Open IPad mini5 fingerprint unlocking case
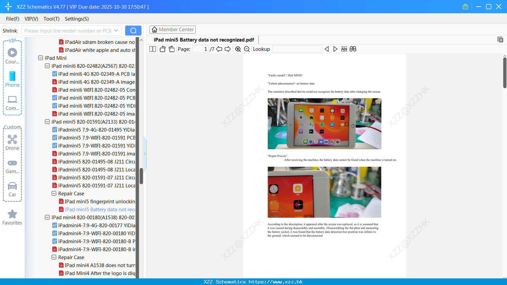Image resolution: width=507 pixels, height=285 pixels. point(97,201)
